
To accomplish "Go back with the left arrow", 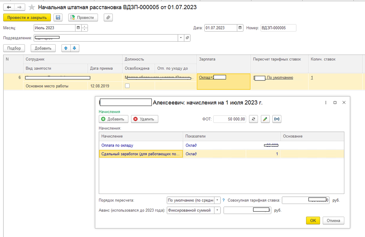I will 9,7.
